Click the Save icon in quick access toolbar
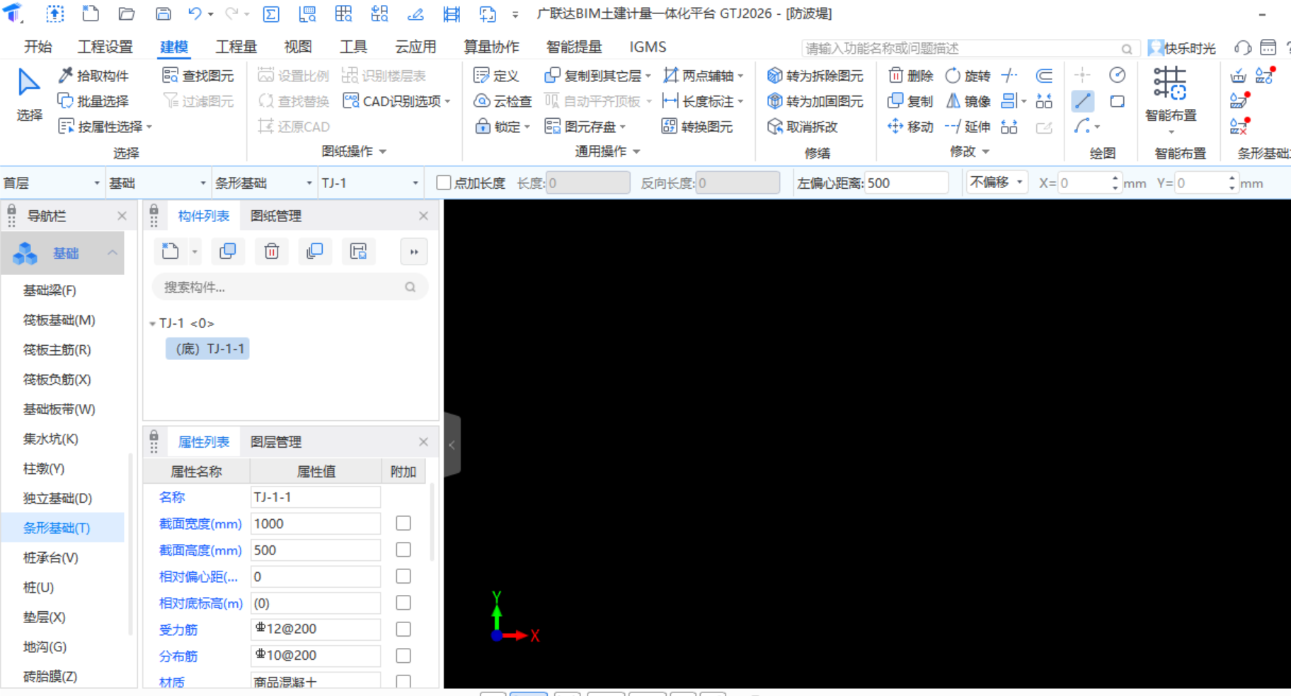 [163, 13]
